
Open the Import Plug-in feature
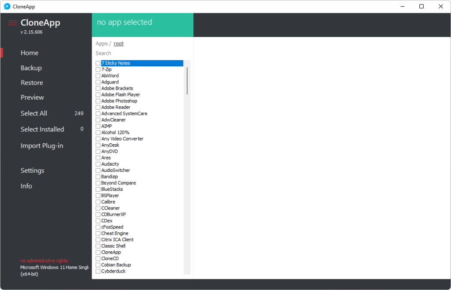click(x=42, y=145)
